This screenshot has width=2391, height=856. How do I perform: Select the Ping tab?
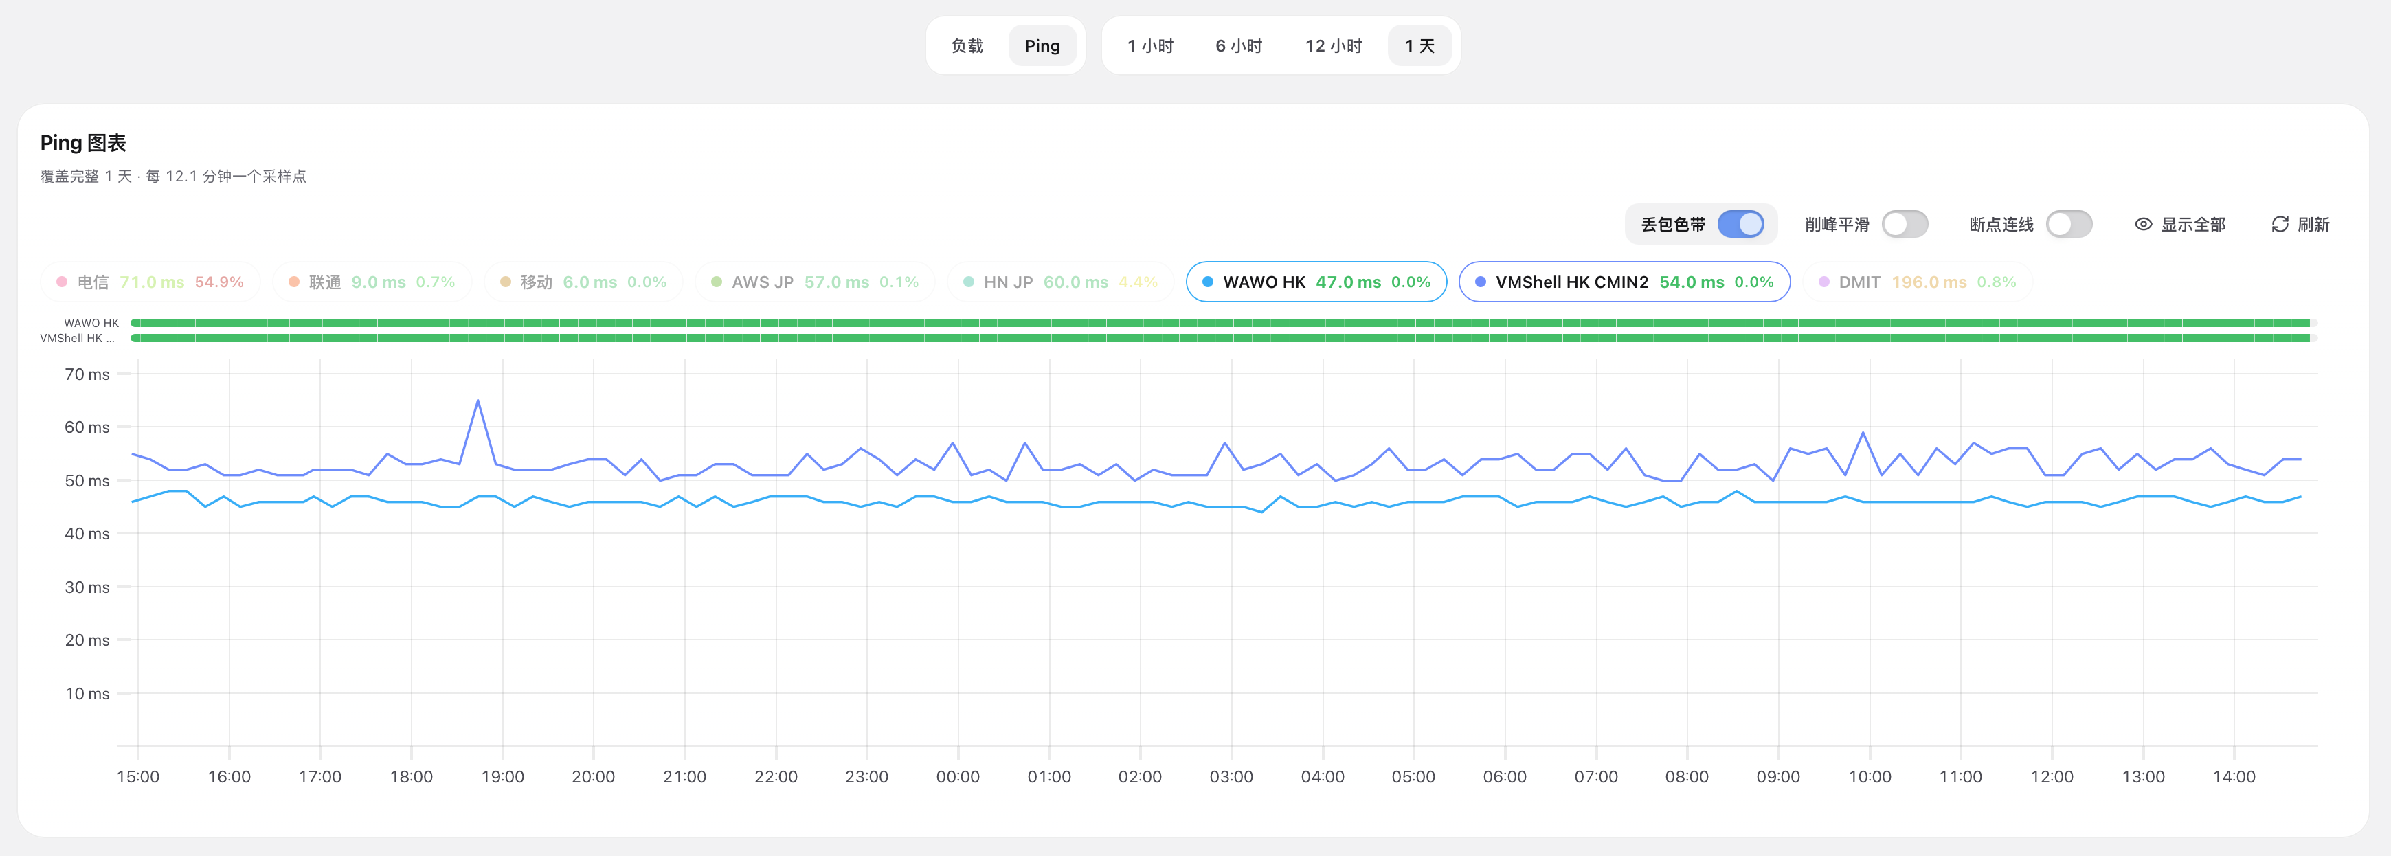pos(1042,45)
